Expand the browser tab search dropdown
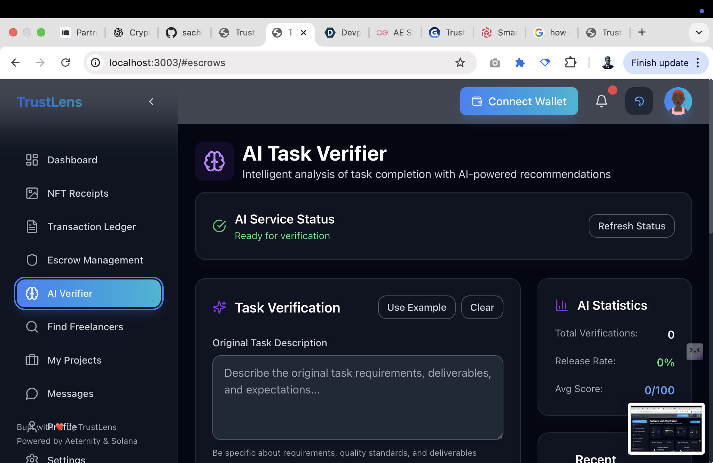 click(699, 33)
